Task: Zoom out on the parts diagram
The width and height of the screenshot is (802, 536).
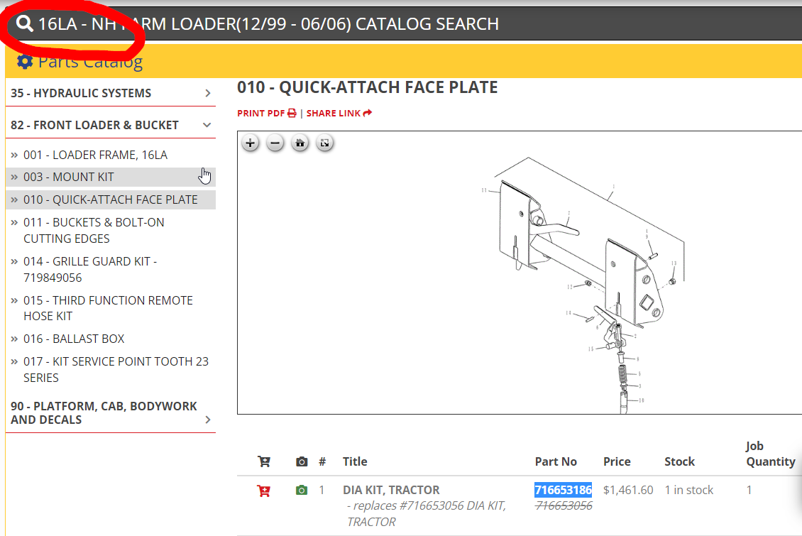Action: [x=275, y=143]
